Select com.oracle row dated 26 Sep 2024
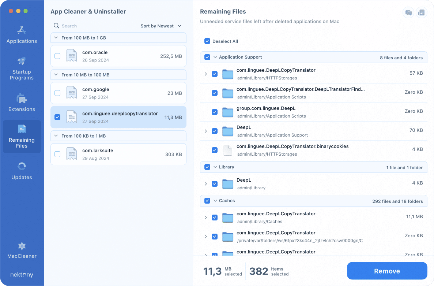 [x=118, y=56]
